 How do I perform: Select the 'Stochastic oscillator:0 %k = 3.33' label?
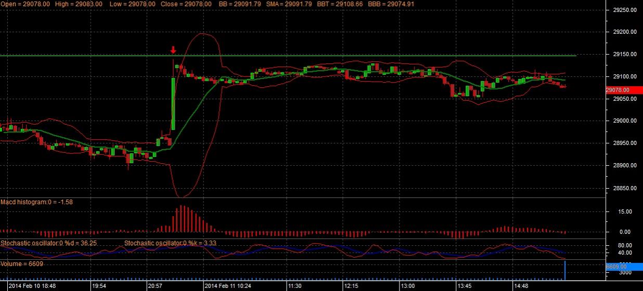[170, 243]
